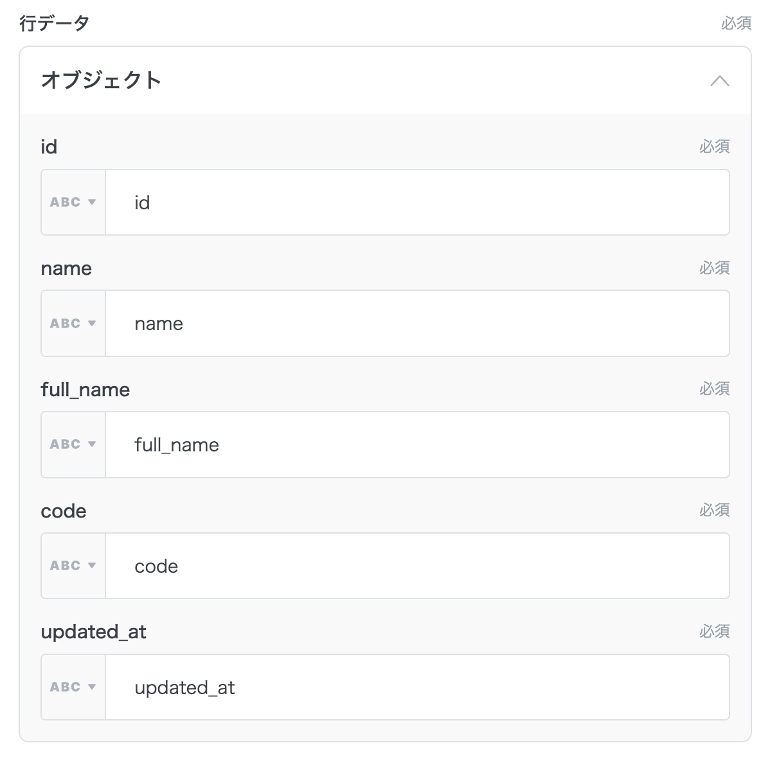Open the ABC type dropdown for full_name
770x759 pixels.
tap(73, 444)
